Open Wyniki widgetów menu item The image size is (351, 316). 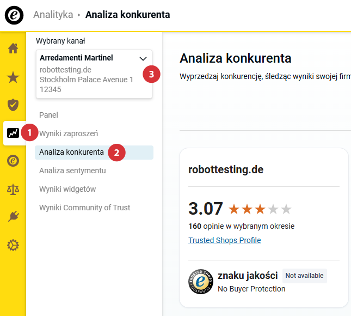[x=67, y=189]
